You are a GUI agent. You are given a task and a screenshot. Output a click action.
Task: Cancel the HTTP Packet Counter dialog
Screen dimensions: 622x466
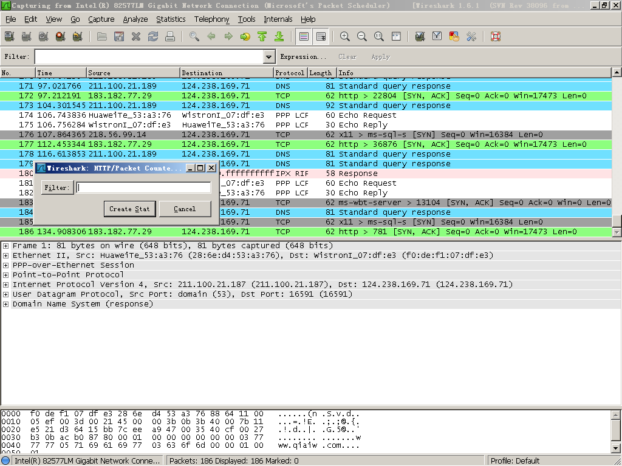click(185, 209)
